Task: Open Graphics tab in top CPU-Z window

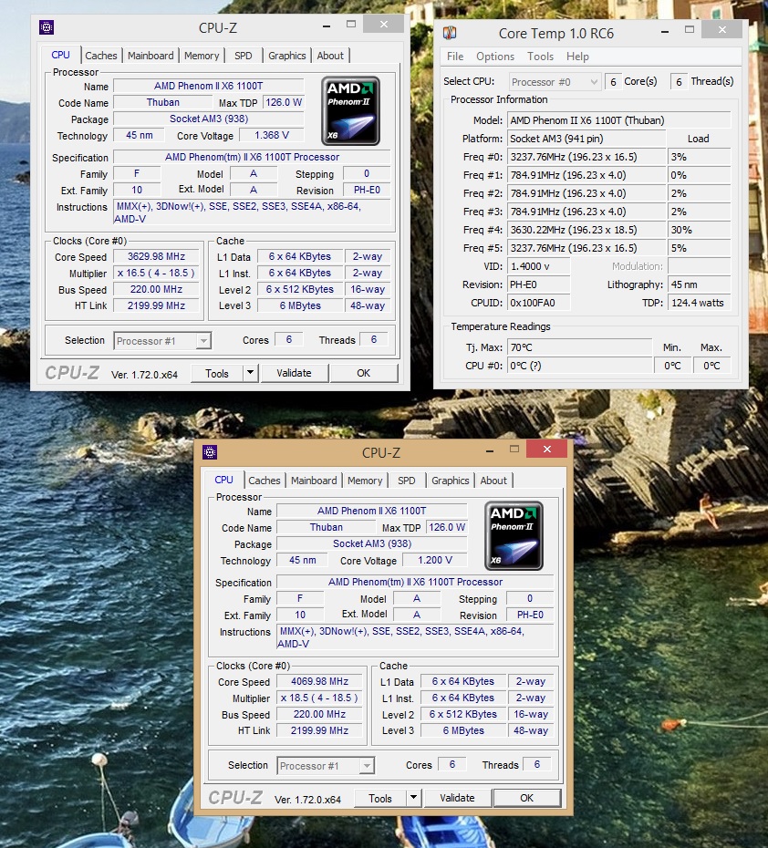Action: 286,56
